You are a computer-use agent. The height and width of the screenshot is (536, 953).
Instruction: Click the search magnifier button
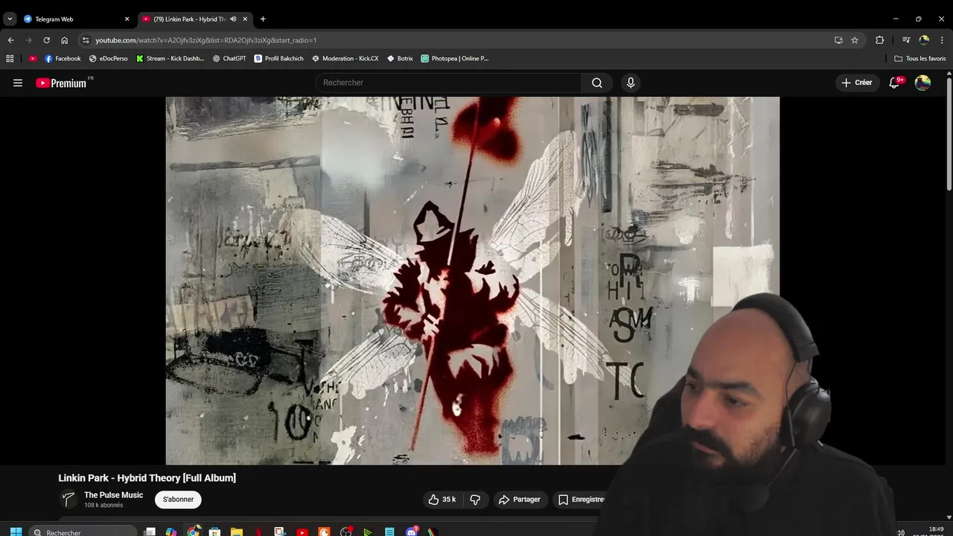click(597, 83)
